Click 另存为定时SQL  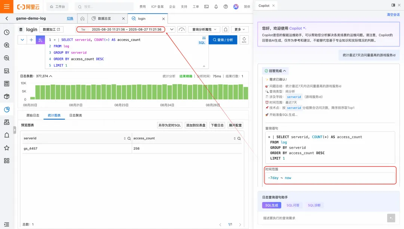click(x=169, y=125)
